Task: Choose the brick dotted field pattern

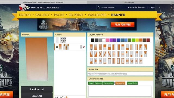Action: (100, 47)
